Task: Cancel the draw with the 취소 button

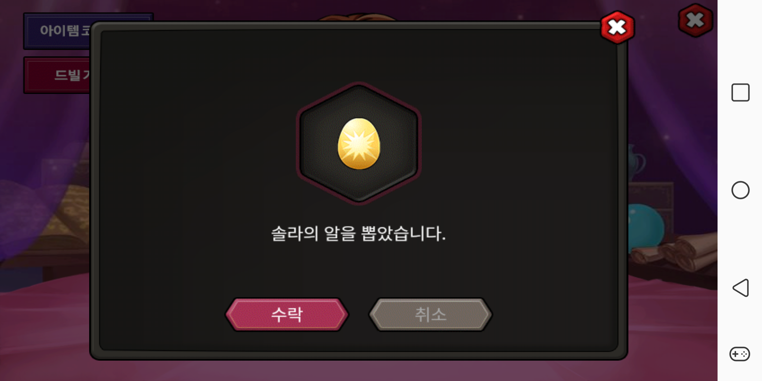Action: point(430,314)
